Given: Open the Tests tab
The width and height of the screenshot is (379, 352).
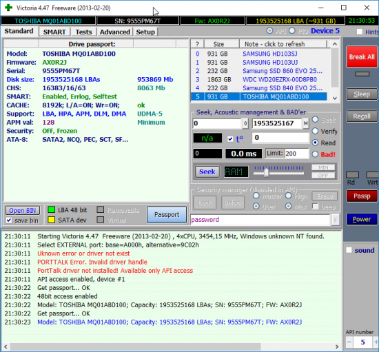Looking at the screenshot, I should [x=83, y=32].
